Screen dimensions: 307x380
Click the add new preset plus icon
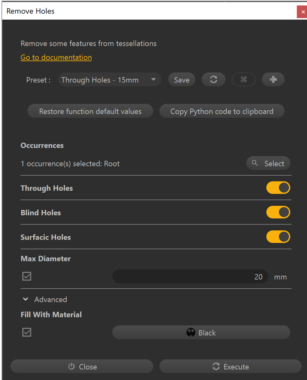point(273,79)
